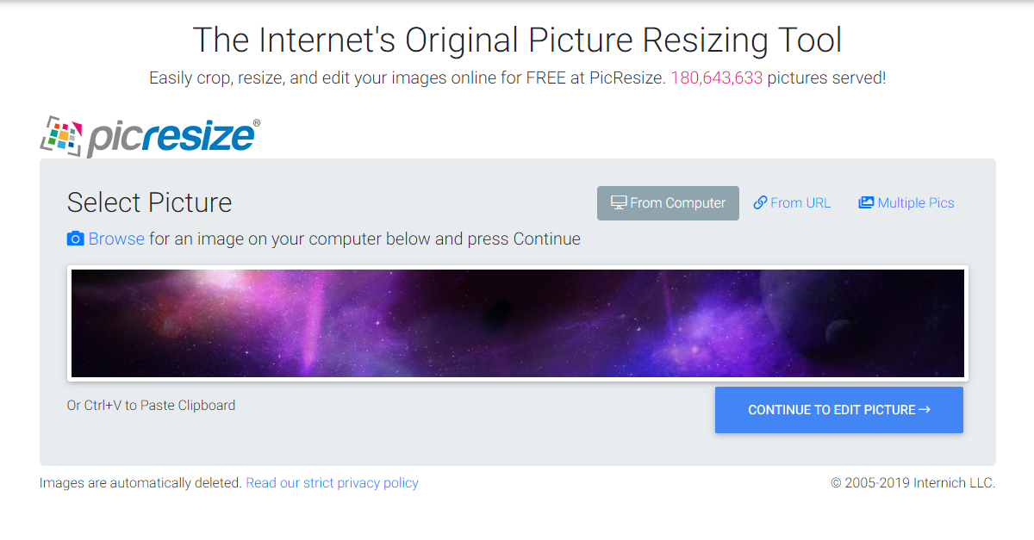Open the From Computer upload option
The width and height of the screenshot is (1034, 540).
pyautogui.click(x=668, y=202)
